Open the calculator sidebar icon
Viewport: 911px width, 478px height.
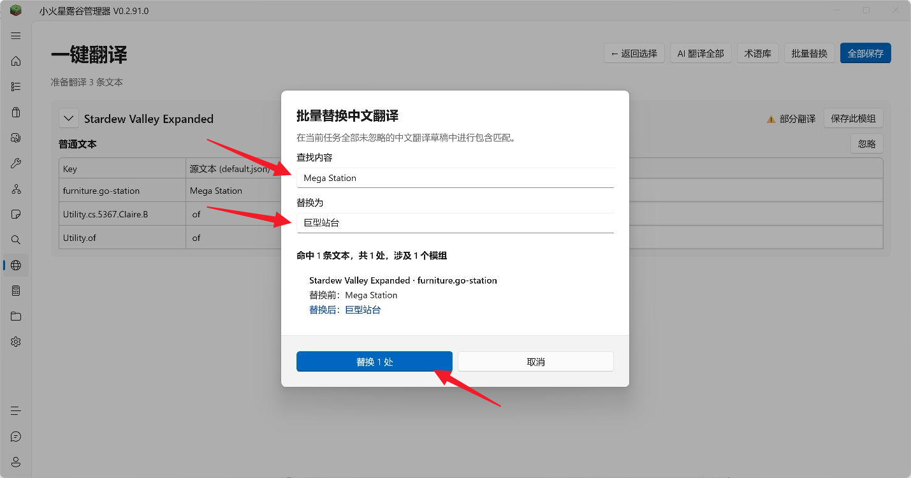[16, 291]
